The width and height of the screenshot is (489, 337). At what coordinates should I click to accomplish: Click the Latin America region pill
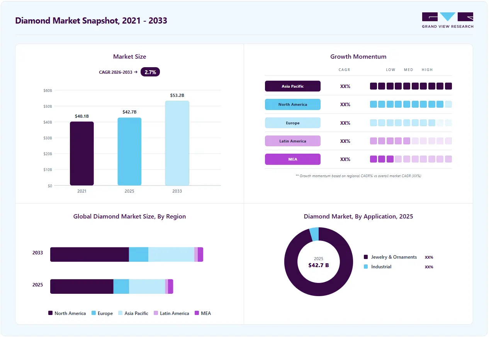[293, 141]
